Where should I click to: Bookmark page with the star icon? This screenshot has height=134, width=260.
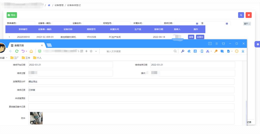click(x=91, y=51)
